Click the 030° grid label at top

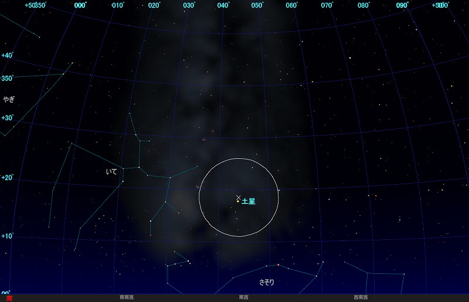pos(189,5)
